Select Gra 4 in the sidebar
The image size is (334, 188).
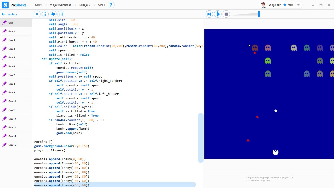tap(16, 49)
